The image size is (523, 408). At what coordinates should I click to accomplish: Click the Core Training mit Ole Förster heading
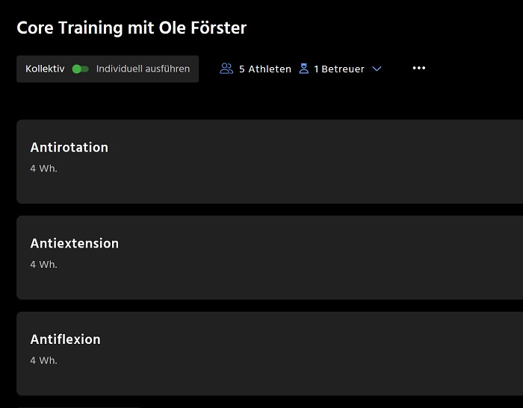(x=131, y=28)
